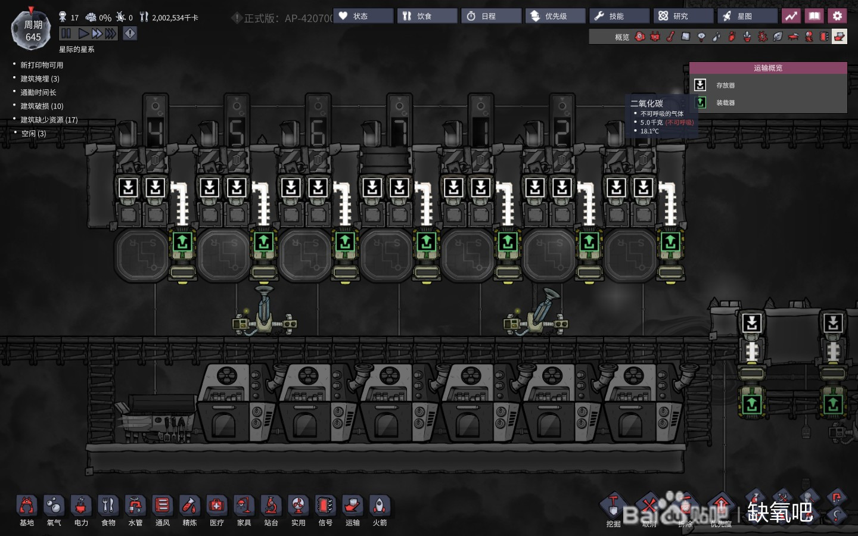This screenshot has height=536, width=858.
Task: Open the Temperature overlay thermometer icon
Action: point(670,37)
